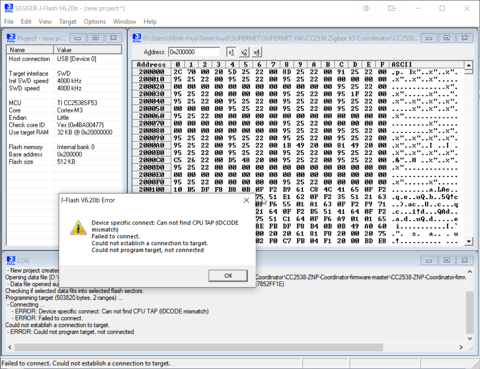Open the Target menu

click(x=67, y=21)
